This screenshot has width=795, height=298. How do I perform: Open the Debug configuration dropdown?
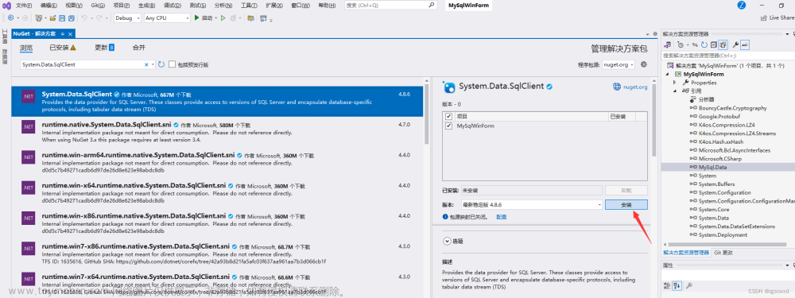click(x=127, y=17)
